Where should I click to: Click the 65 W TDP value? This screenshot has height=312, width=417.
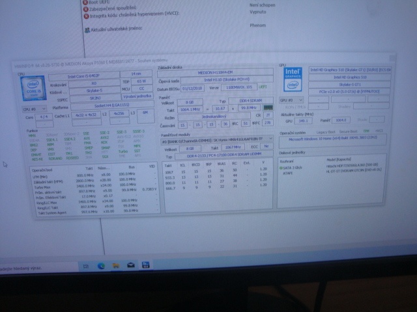(142, 81)
